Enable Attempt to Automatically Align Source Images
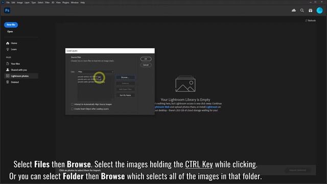This screenshot has width=327, height=184. pyautogui.click(x=72, y=104)
